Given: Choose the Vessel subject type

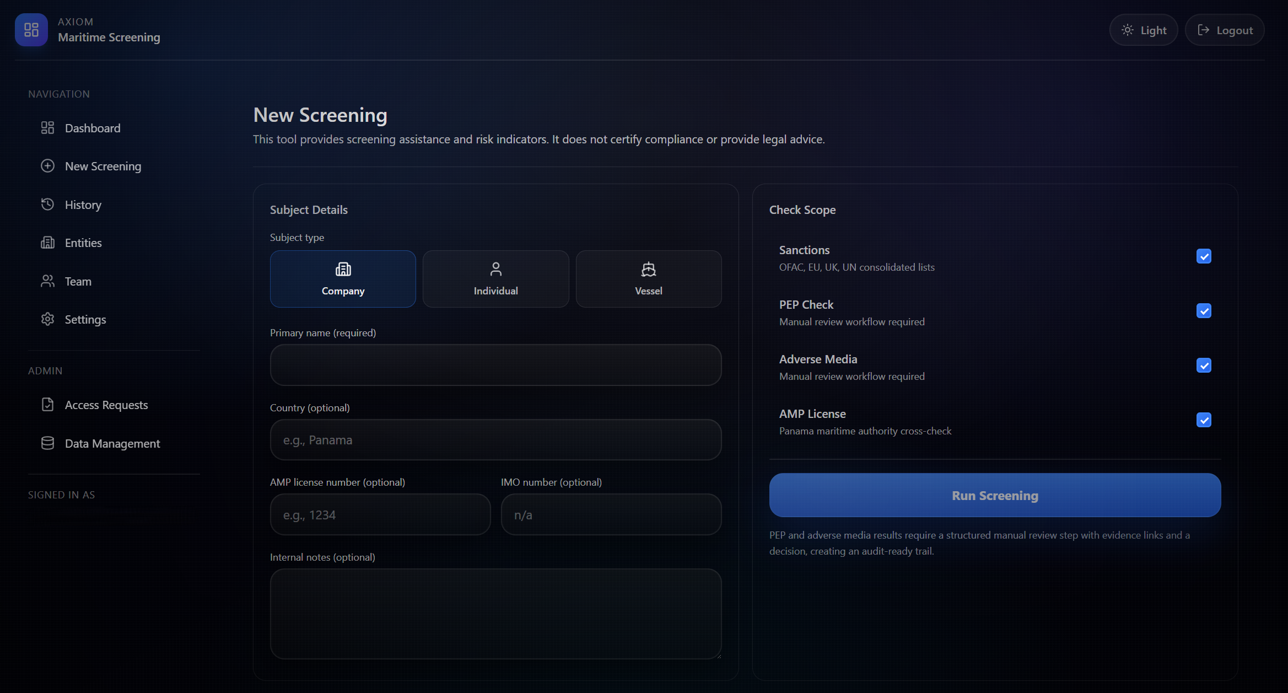Looking at the screenshot, I should tap(648, 279).
